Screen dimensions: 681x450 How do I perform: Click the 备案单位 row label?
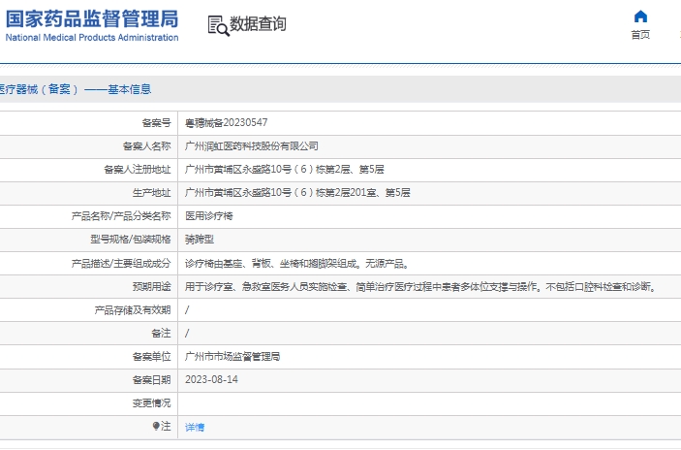[x=151, y=357]
